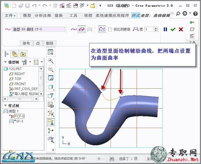Image resolution: width=201 pixels, height=164 pixels.
Task: Enable the 按比例更新 checkbox
Action: 110,30
